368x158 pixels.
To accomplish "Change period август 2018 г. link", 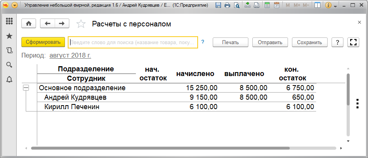I will point(70,56).
